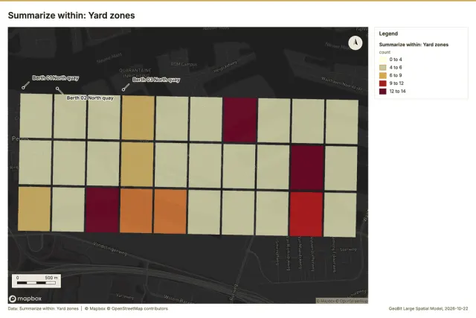Click the 'GeoBit Large Spatial Model' footer text
This screenshot has height=318, width=476.
coord(416,308)
